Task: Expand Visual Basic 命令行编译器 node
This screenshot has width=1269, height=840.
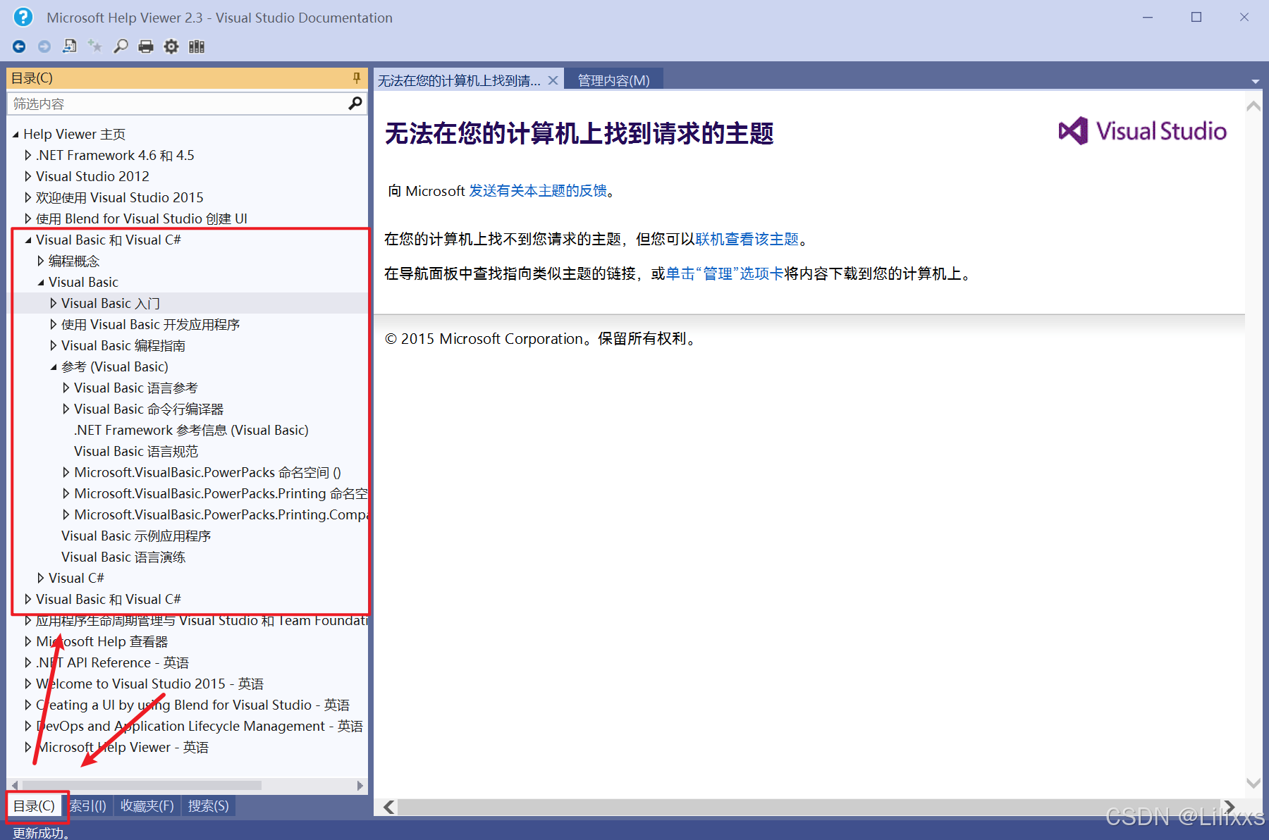Action: point(66,409)
